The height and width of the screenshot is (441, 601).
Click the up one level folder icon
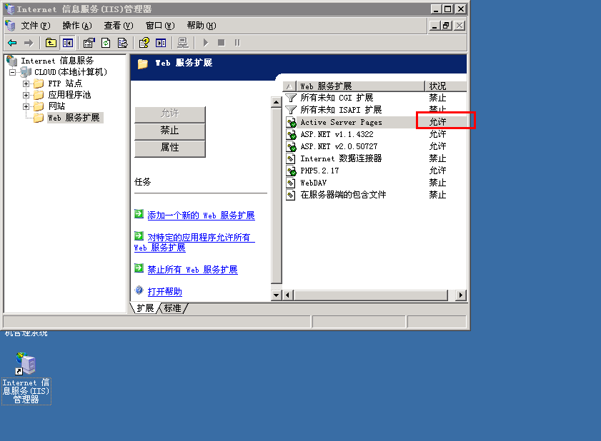(51, 43)
